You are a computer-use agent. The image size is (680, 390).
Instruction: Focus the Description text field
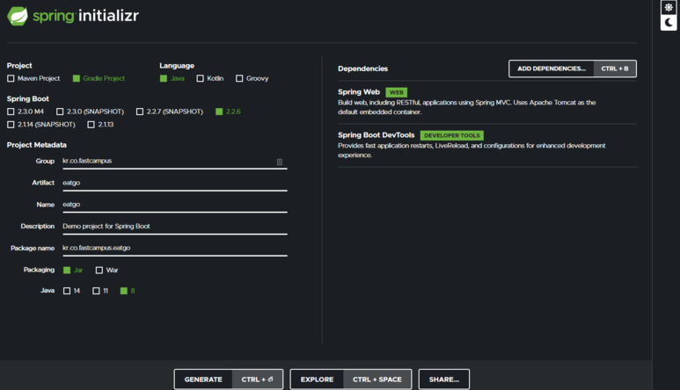point(173,227)
